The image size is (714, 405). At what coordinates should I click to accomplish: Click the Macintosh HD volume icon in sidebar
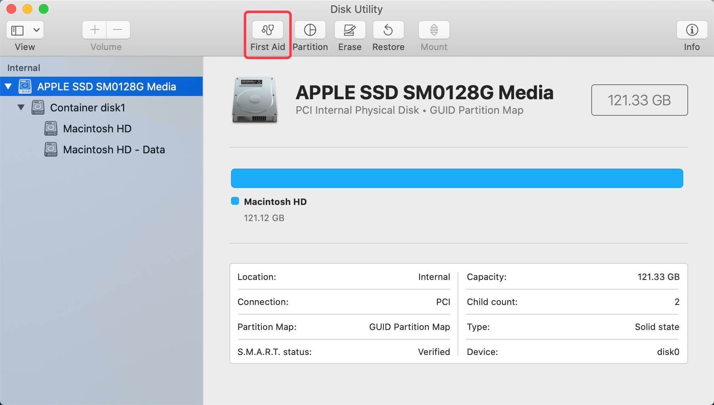click(50, 128)
